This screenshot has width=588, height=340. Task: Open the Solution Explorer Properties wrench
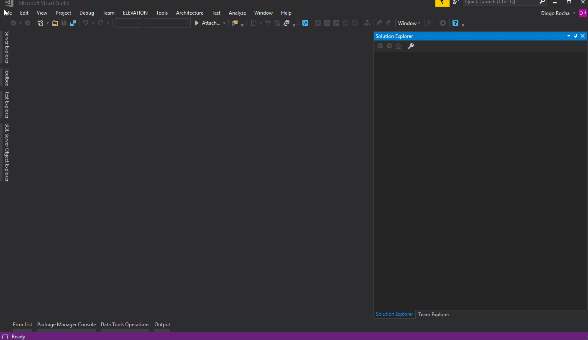tap(411, 46)
